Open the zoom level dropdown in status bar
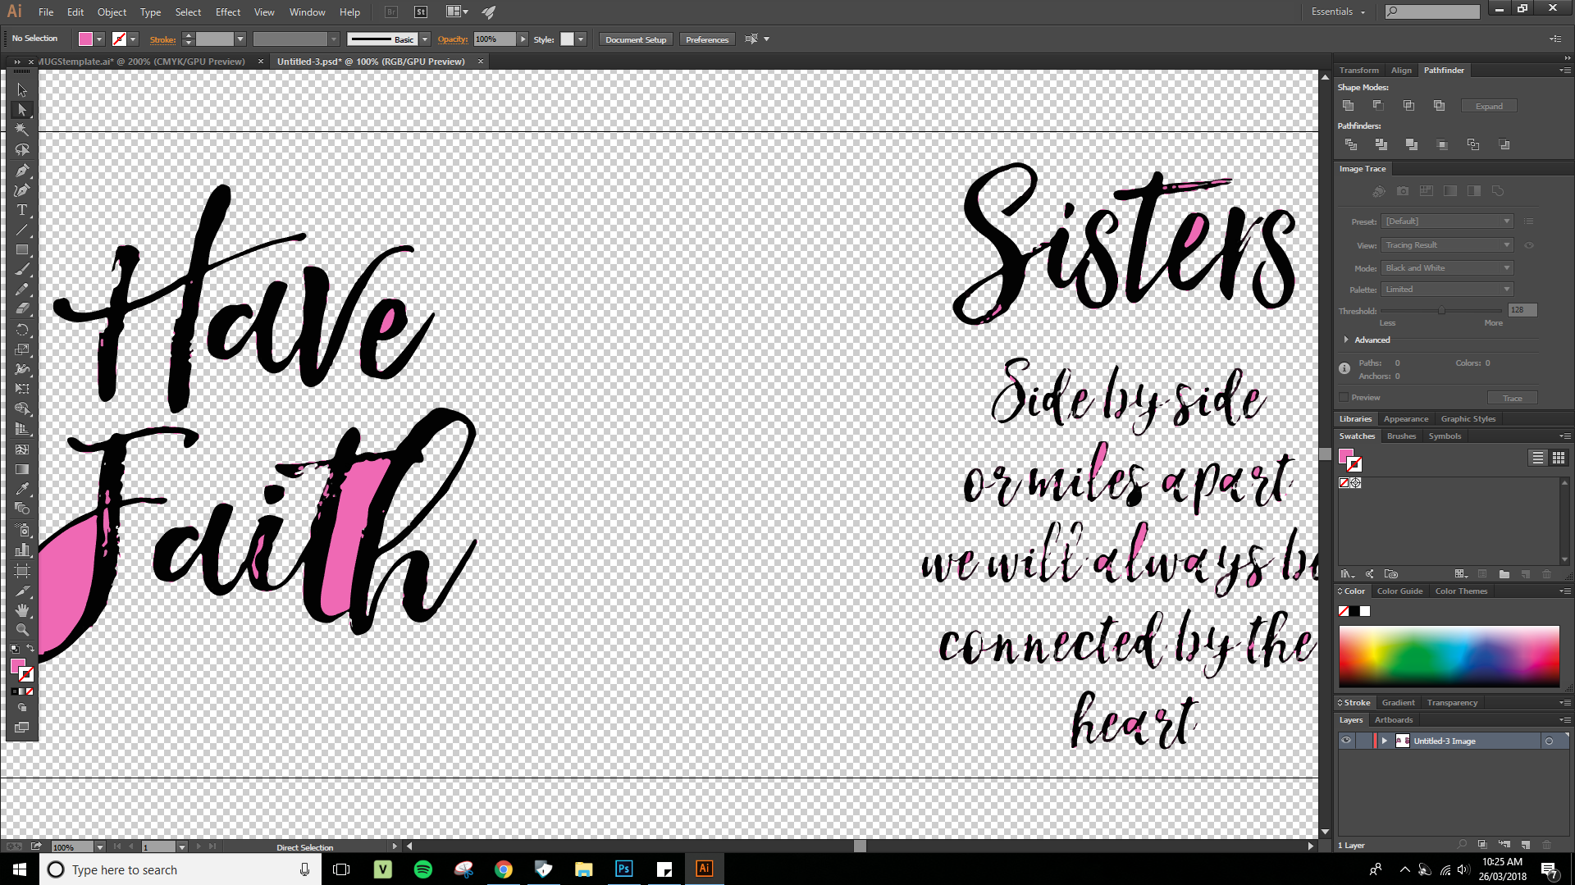The height and width of the screenshot is (885, 1575). pyautogui.click(x=99, y=847)
